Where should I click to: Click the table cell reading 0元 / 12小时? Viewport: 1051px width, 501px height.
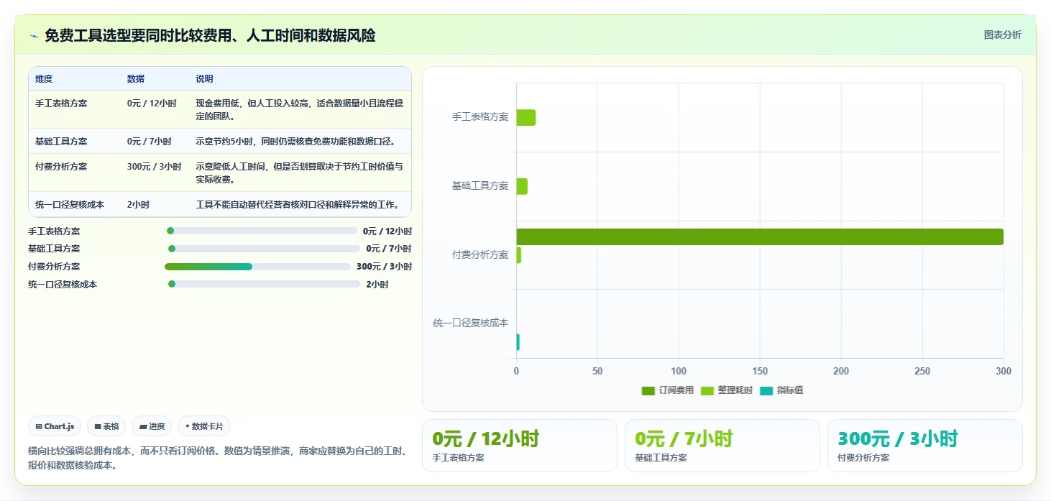click(152, 104)
